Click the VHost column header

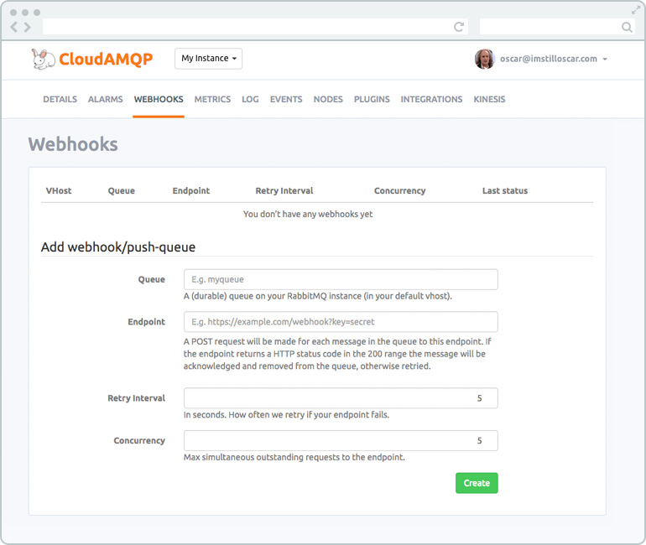(x=59, y=190)
